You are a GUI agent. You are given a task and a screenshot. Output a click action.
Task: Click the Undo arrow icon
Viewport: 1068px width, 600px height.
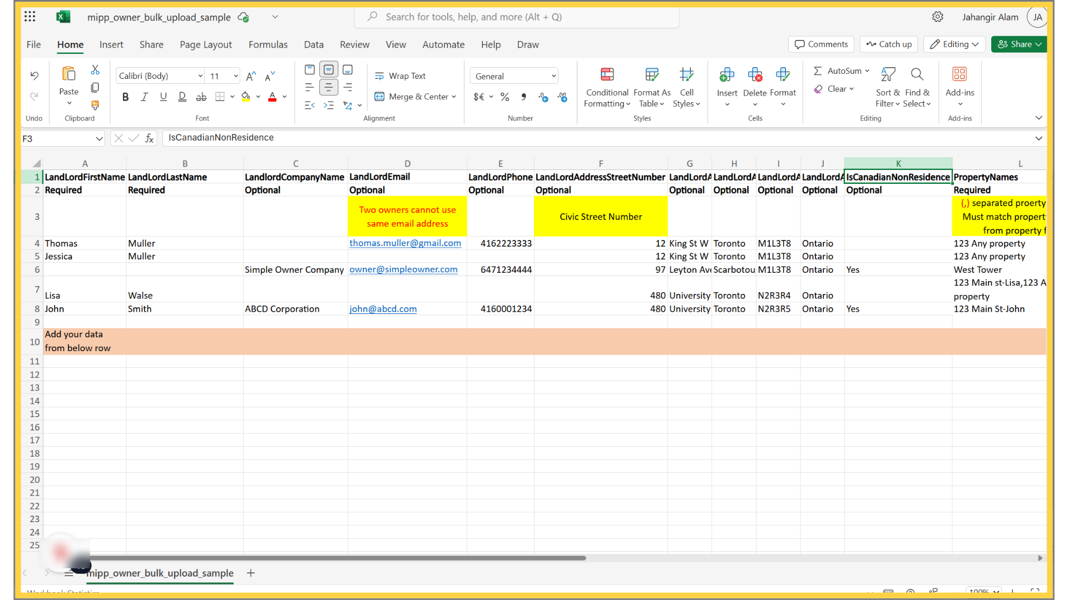34,76
